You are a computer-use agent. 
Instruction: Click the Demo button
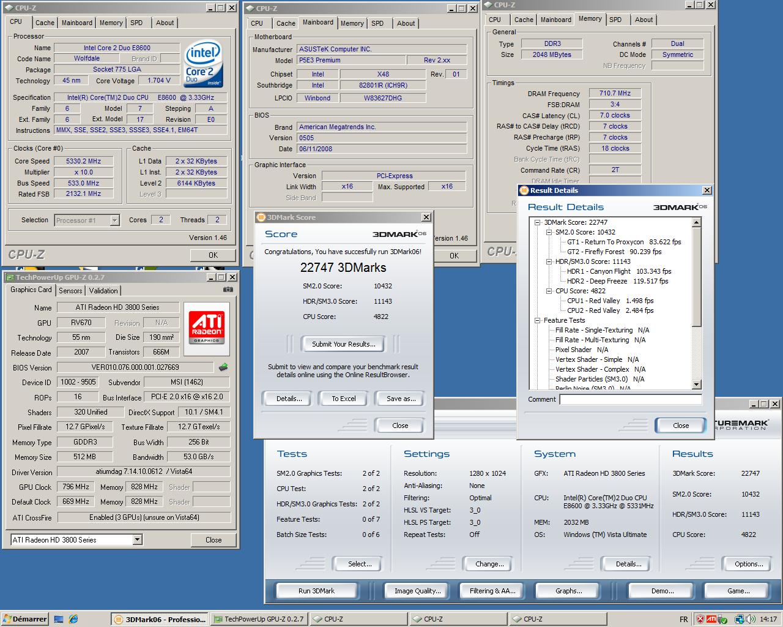point(662,591)
